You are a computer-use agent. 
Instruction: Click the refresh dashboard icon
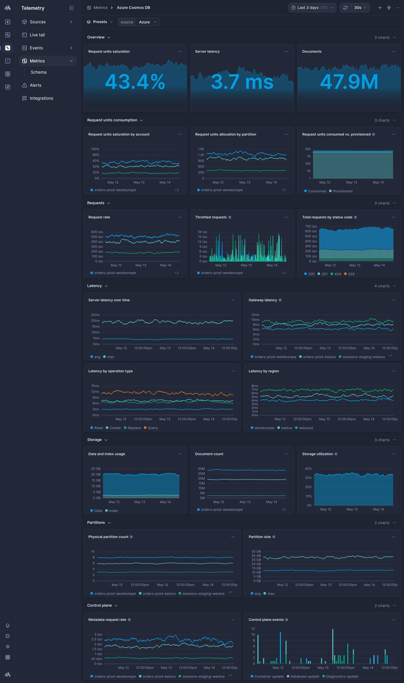[x=345, y=8]
